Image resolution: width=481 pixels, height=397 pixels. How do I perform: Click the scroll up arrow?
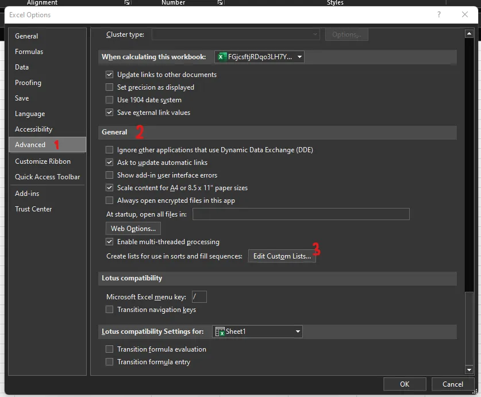469,33
